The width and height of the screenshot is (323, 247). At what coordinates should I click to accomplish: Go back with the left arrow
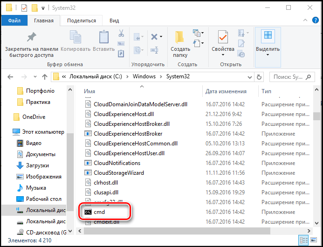(x=10, y=77)
